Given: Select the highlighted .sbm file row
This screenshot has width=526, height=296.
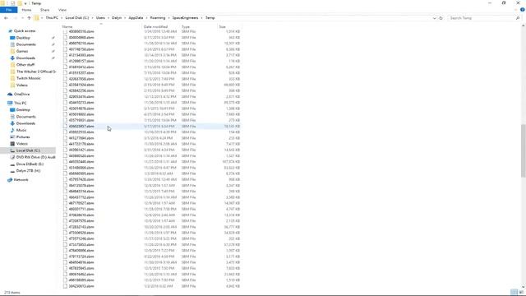Looking at the screenshot, I should click(151, 126).
